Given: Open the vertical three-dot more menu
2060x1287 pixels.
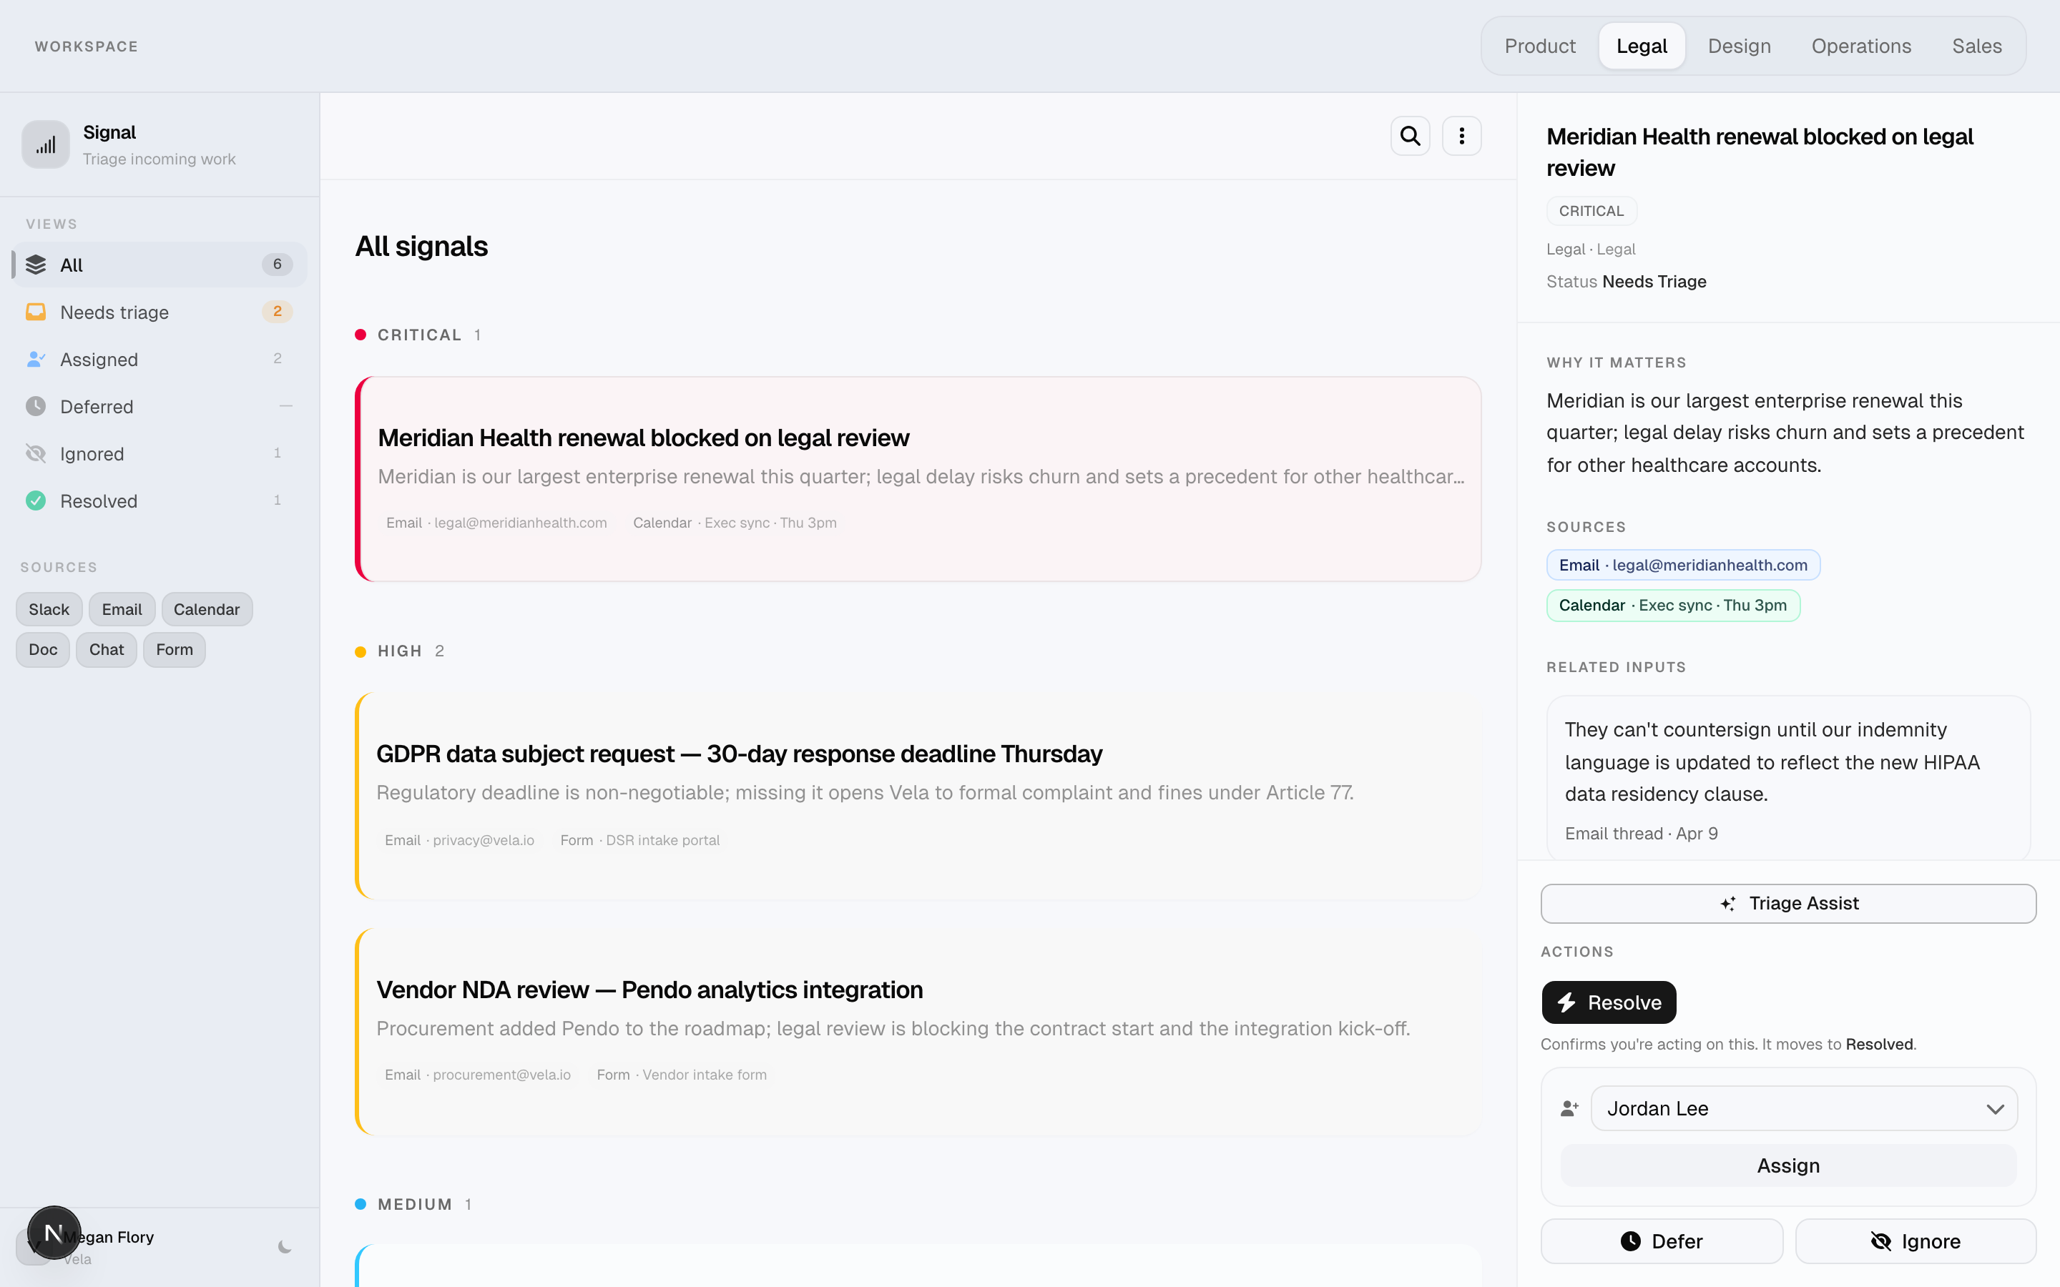Looking at the screenshot, I should [x=1461, y=136].
